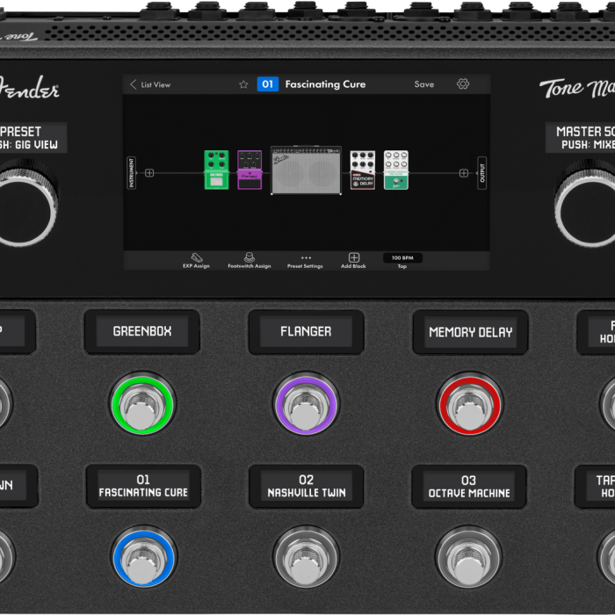Open Footswitch Assign
The height and width of the screenshot is (615, 615).
point(249,261)
